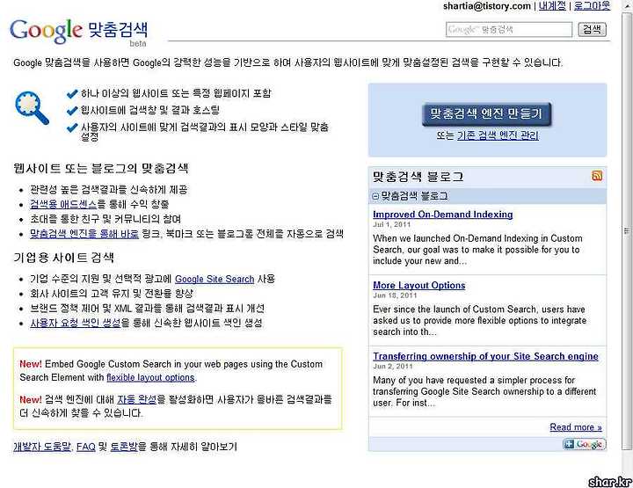Open the 사용자 요청 색인 생성 link
633x488 pixels.
pyautogui.click(x=76, y=323)
